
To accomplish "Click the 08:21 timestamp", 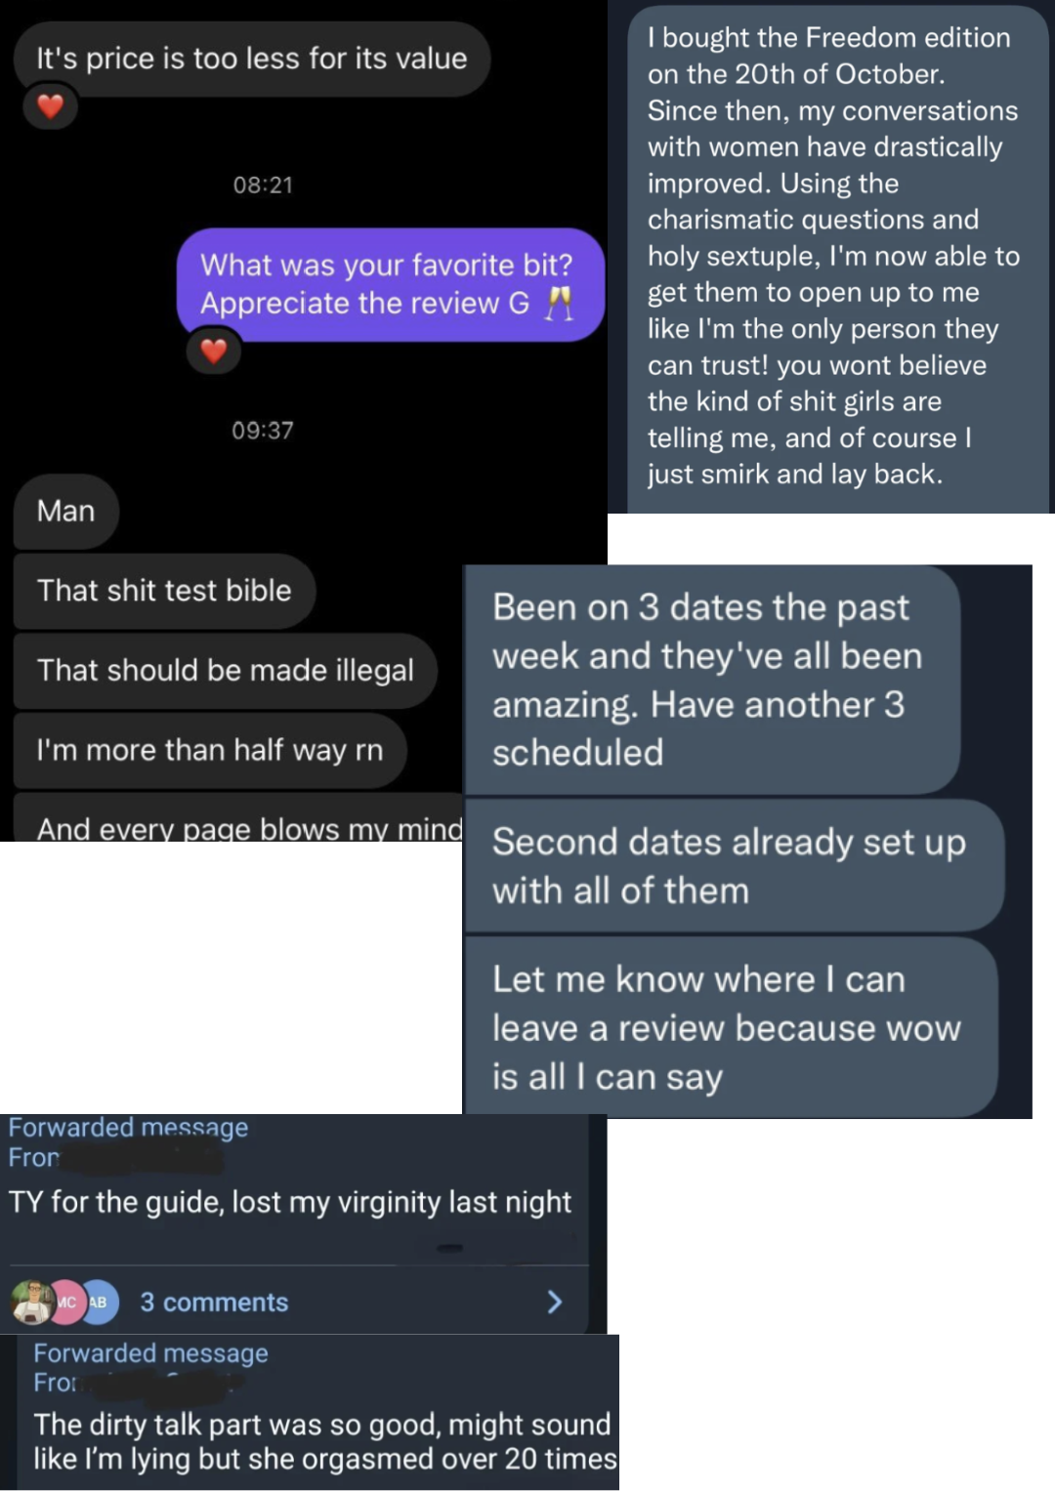I will (263, 185).
